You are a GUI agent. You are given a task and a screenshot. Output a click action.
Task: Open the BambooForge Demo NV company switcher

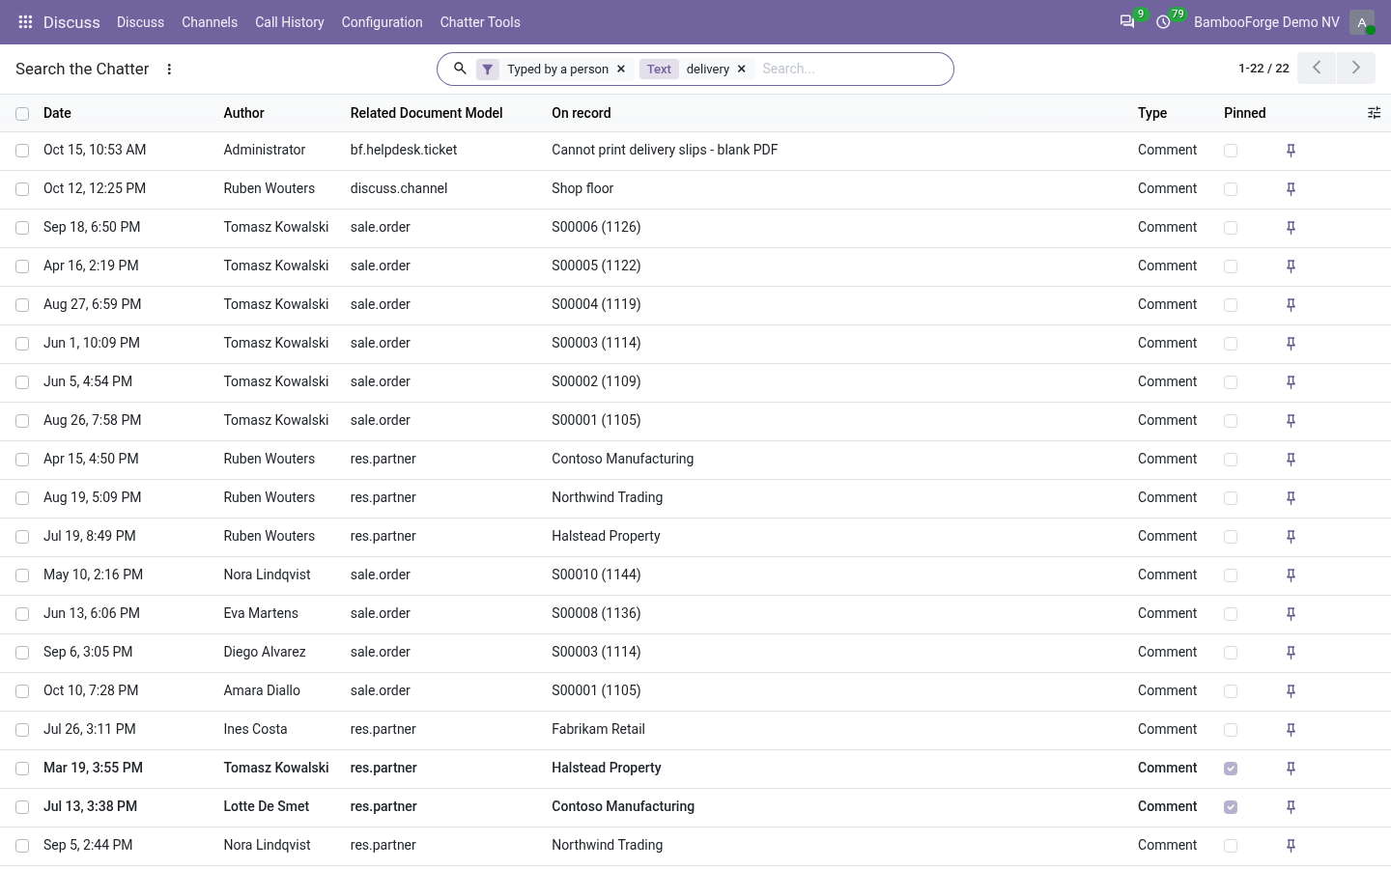coord(1266,22)
